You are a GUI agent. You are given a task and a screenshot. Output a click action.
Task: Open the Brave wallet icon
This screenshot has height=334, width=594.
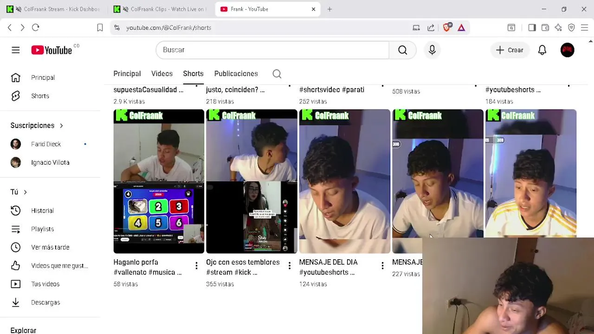point(545,28)
